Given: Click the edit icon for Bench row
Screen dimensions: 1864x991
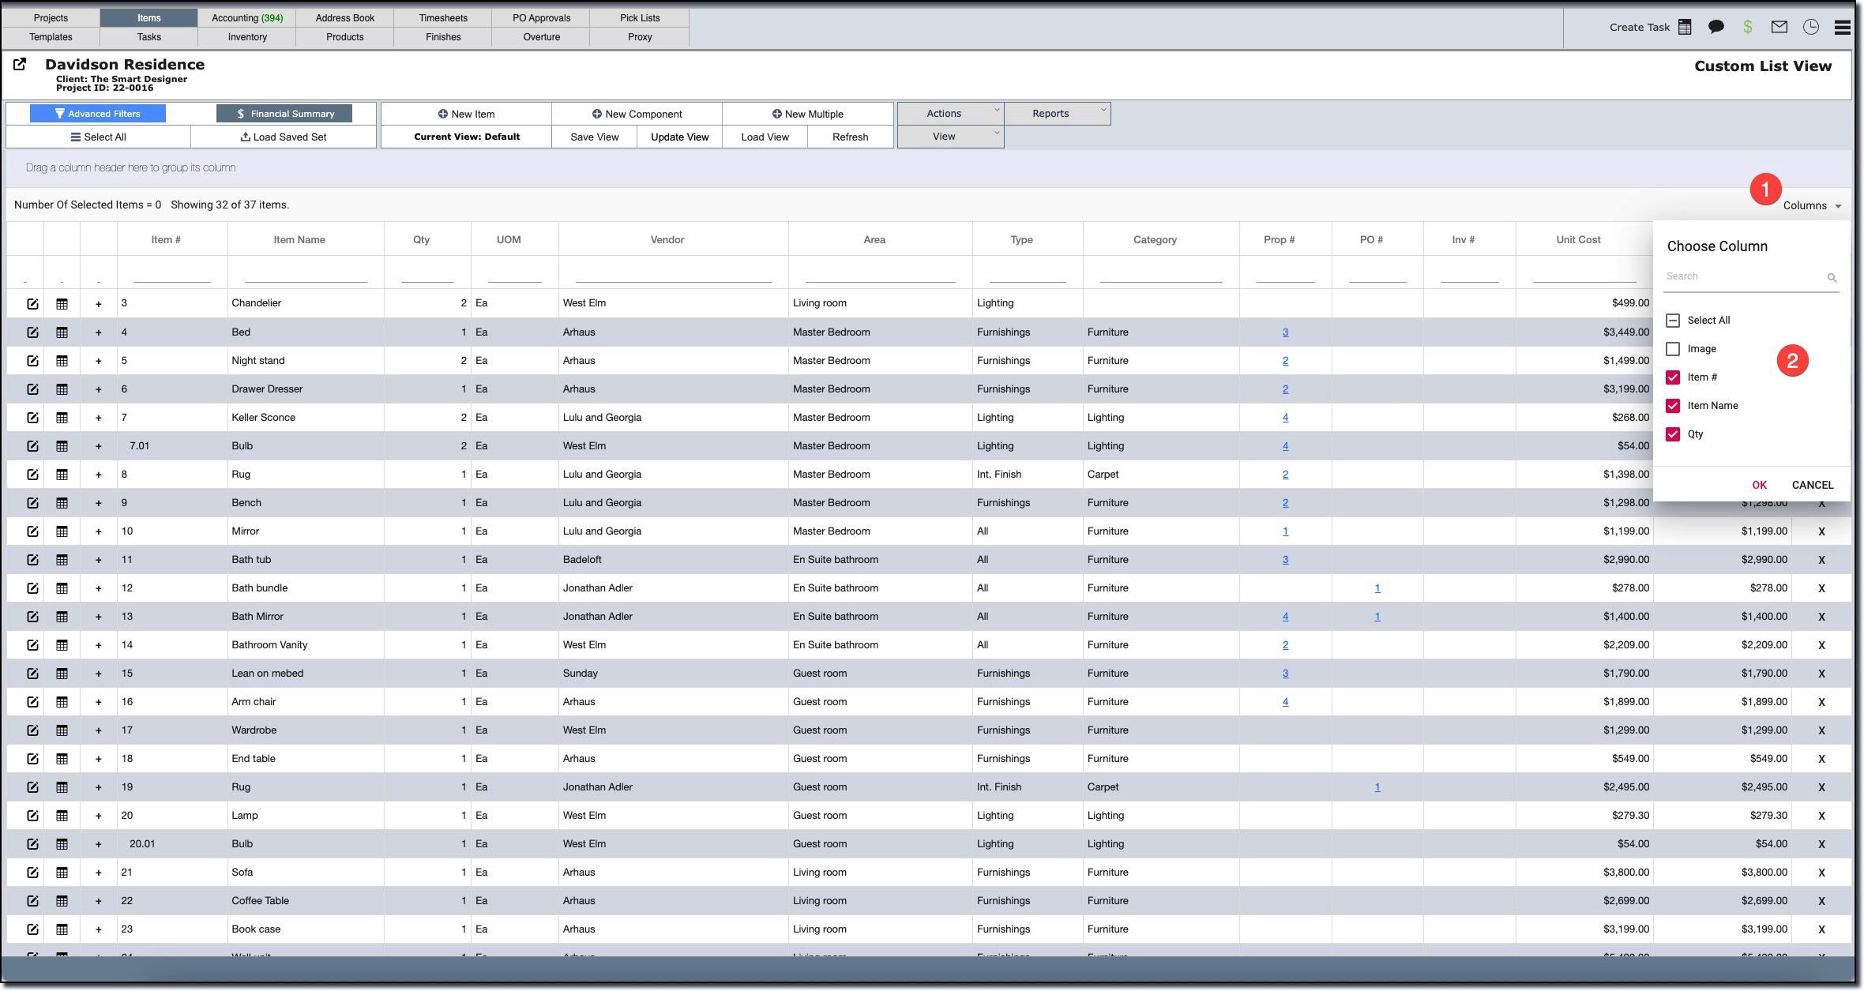Looking at the screenshot, I should coord(32,503).
